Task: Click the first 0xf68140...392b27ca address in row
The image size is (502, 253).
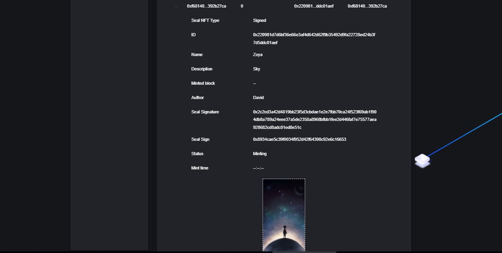Action: (x=206, y=6)
